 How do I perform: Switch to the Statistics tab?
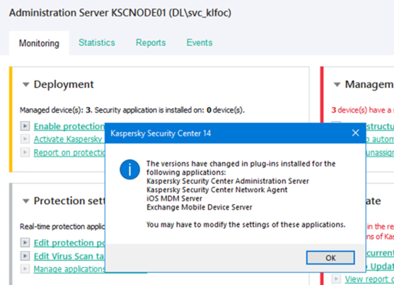[x=97, y=43]
